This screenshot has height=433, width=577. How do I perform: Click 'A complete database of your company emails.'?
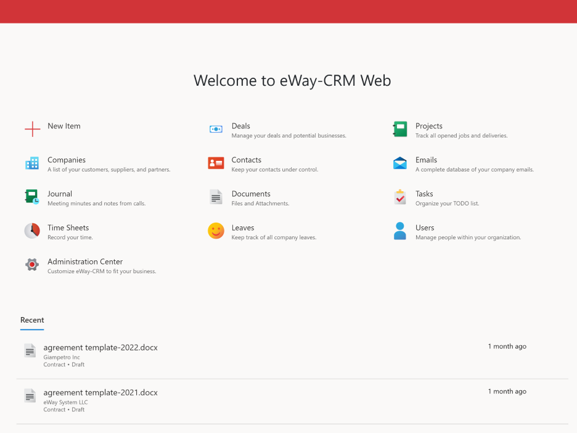click(474, 170)
